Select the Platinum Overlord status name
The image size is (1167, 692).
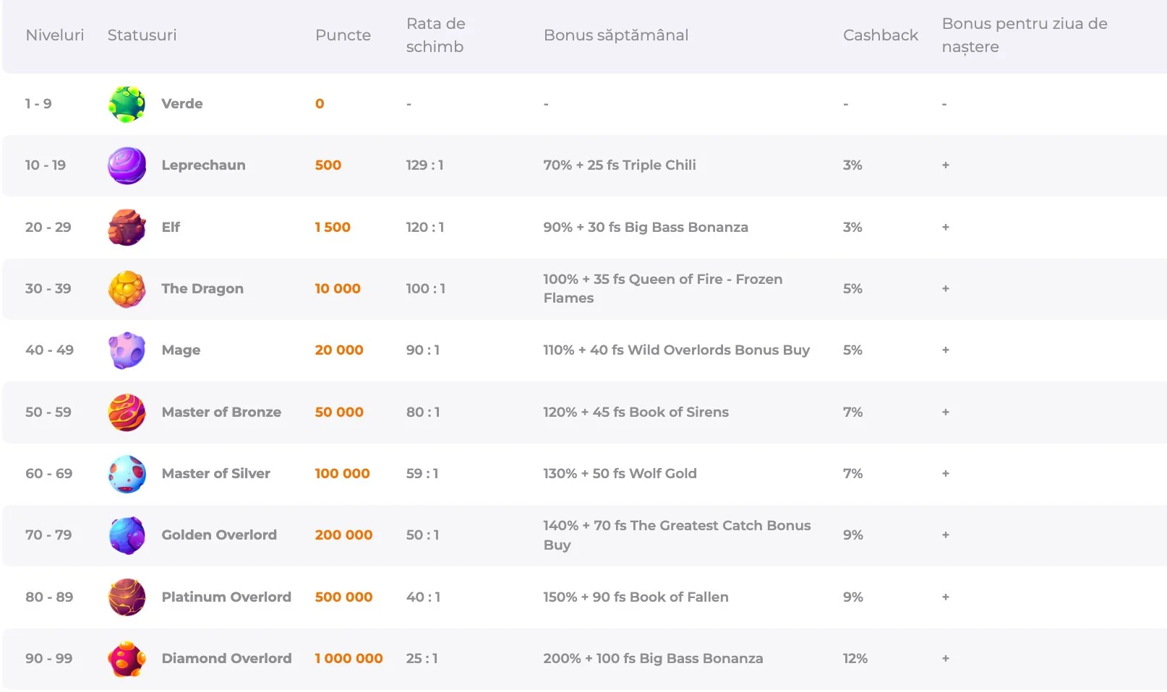(226, 597)
